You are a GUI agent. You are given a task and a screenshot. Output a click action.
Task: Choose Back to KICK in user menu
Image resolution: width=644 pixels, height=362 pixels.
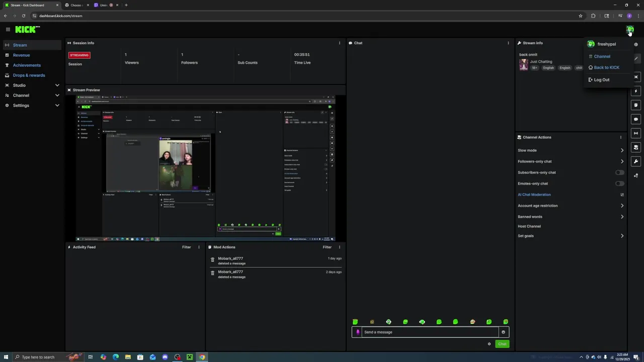[x=606, y=67]
